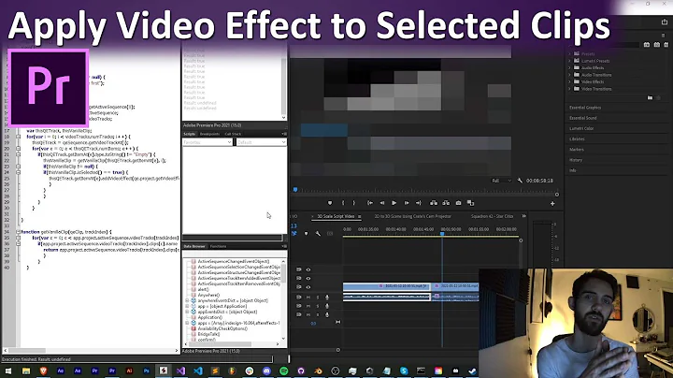Toggle timeline snapping magnet icon
Viewport: 673px width, 378px height.
tap(294, 233)
